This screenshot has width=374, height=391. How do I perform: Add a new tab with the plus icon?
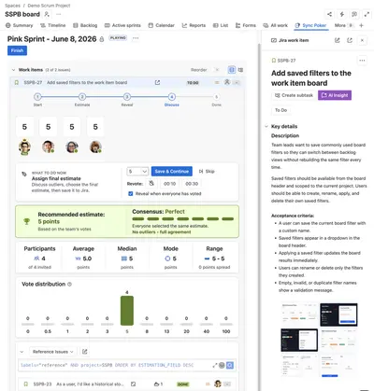[361, 25]
